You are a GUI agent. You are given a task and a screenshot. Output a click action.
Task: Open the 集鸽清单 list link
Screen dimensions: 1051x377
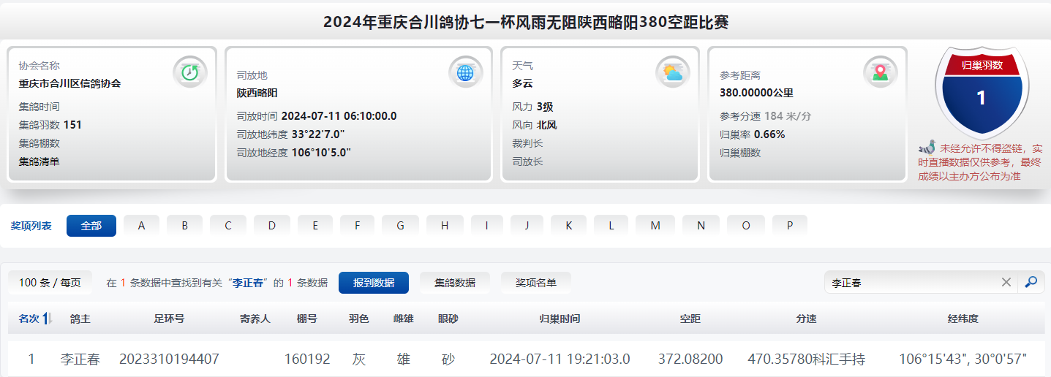(39, 161)
